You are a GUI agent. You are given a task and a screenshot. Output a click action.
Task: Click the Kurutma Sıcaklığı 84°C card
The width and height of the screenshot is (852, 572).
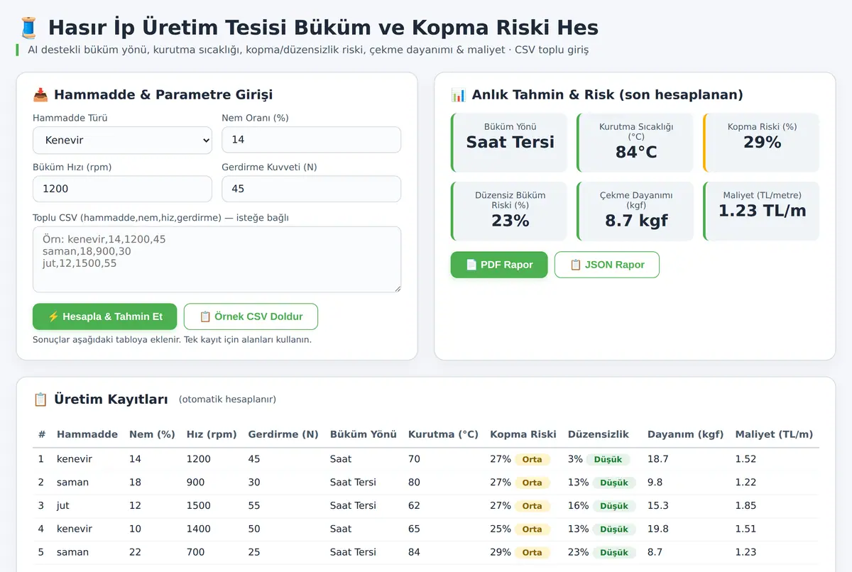click(x=635, y=143)
